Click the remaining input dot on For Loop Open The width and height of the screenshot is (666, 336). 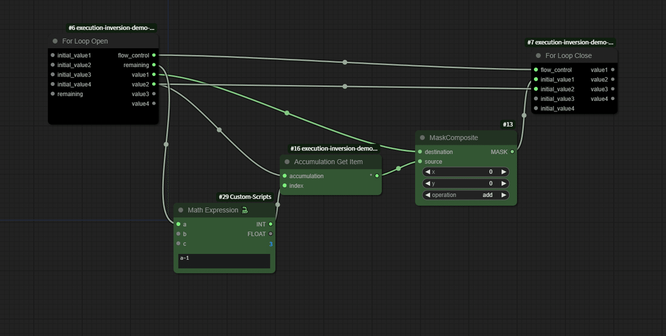coord(52,94)
